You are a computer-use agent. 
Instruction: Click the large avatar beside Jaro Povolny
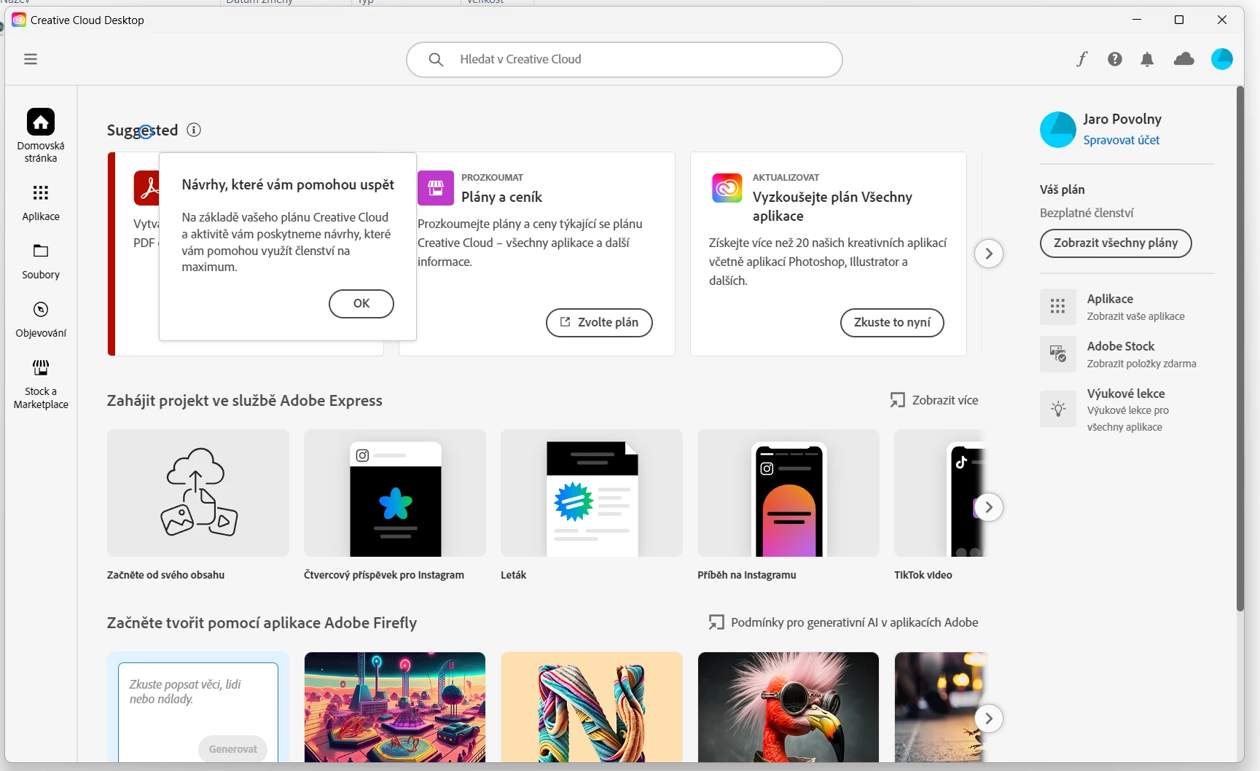tap(1058, 130)
